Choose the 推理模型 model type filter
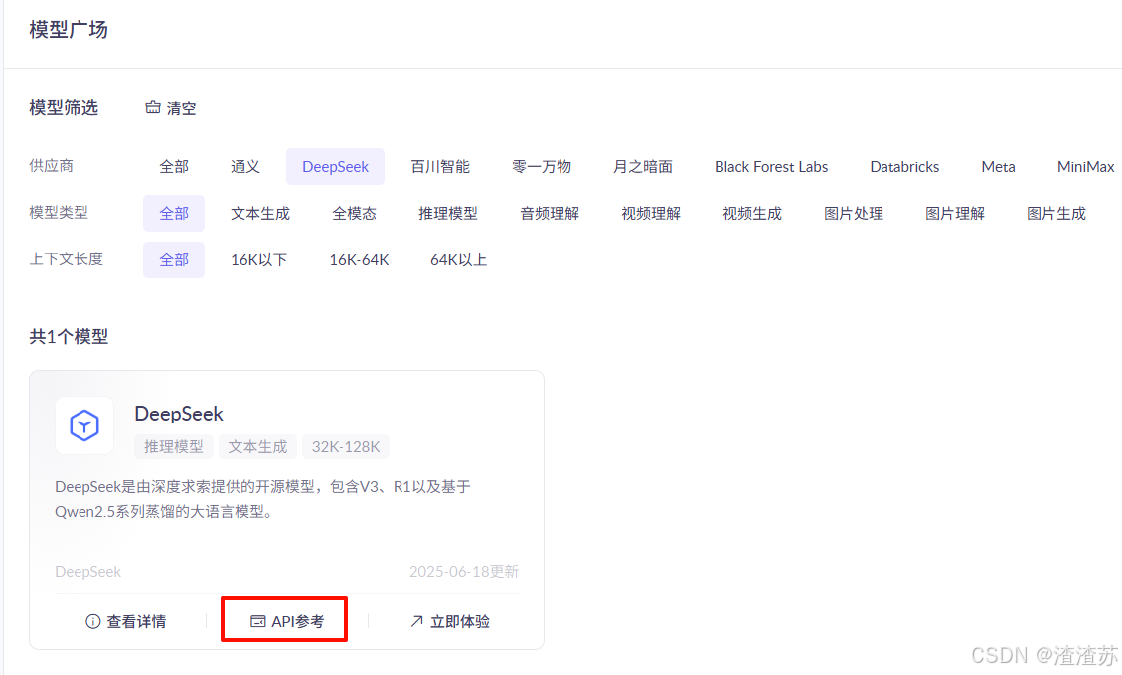 [x=448, y=214]
